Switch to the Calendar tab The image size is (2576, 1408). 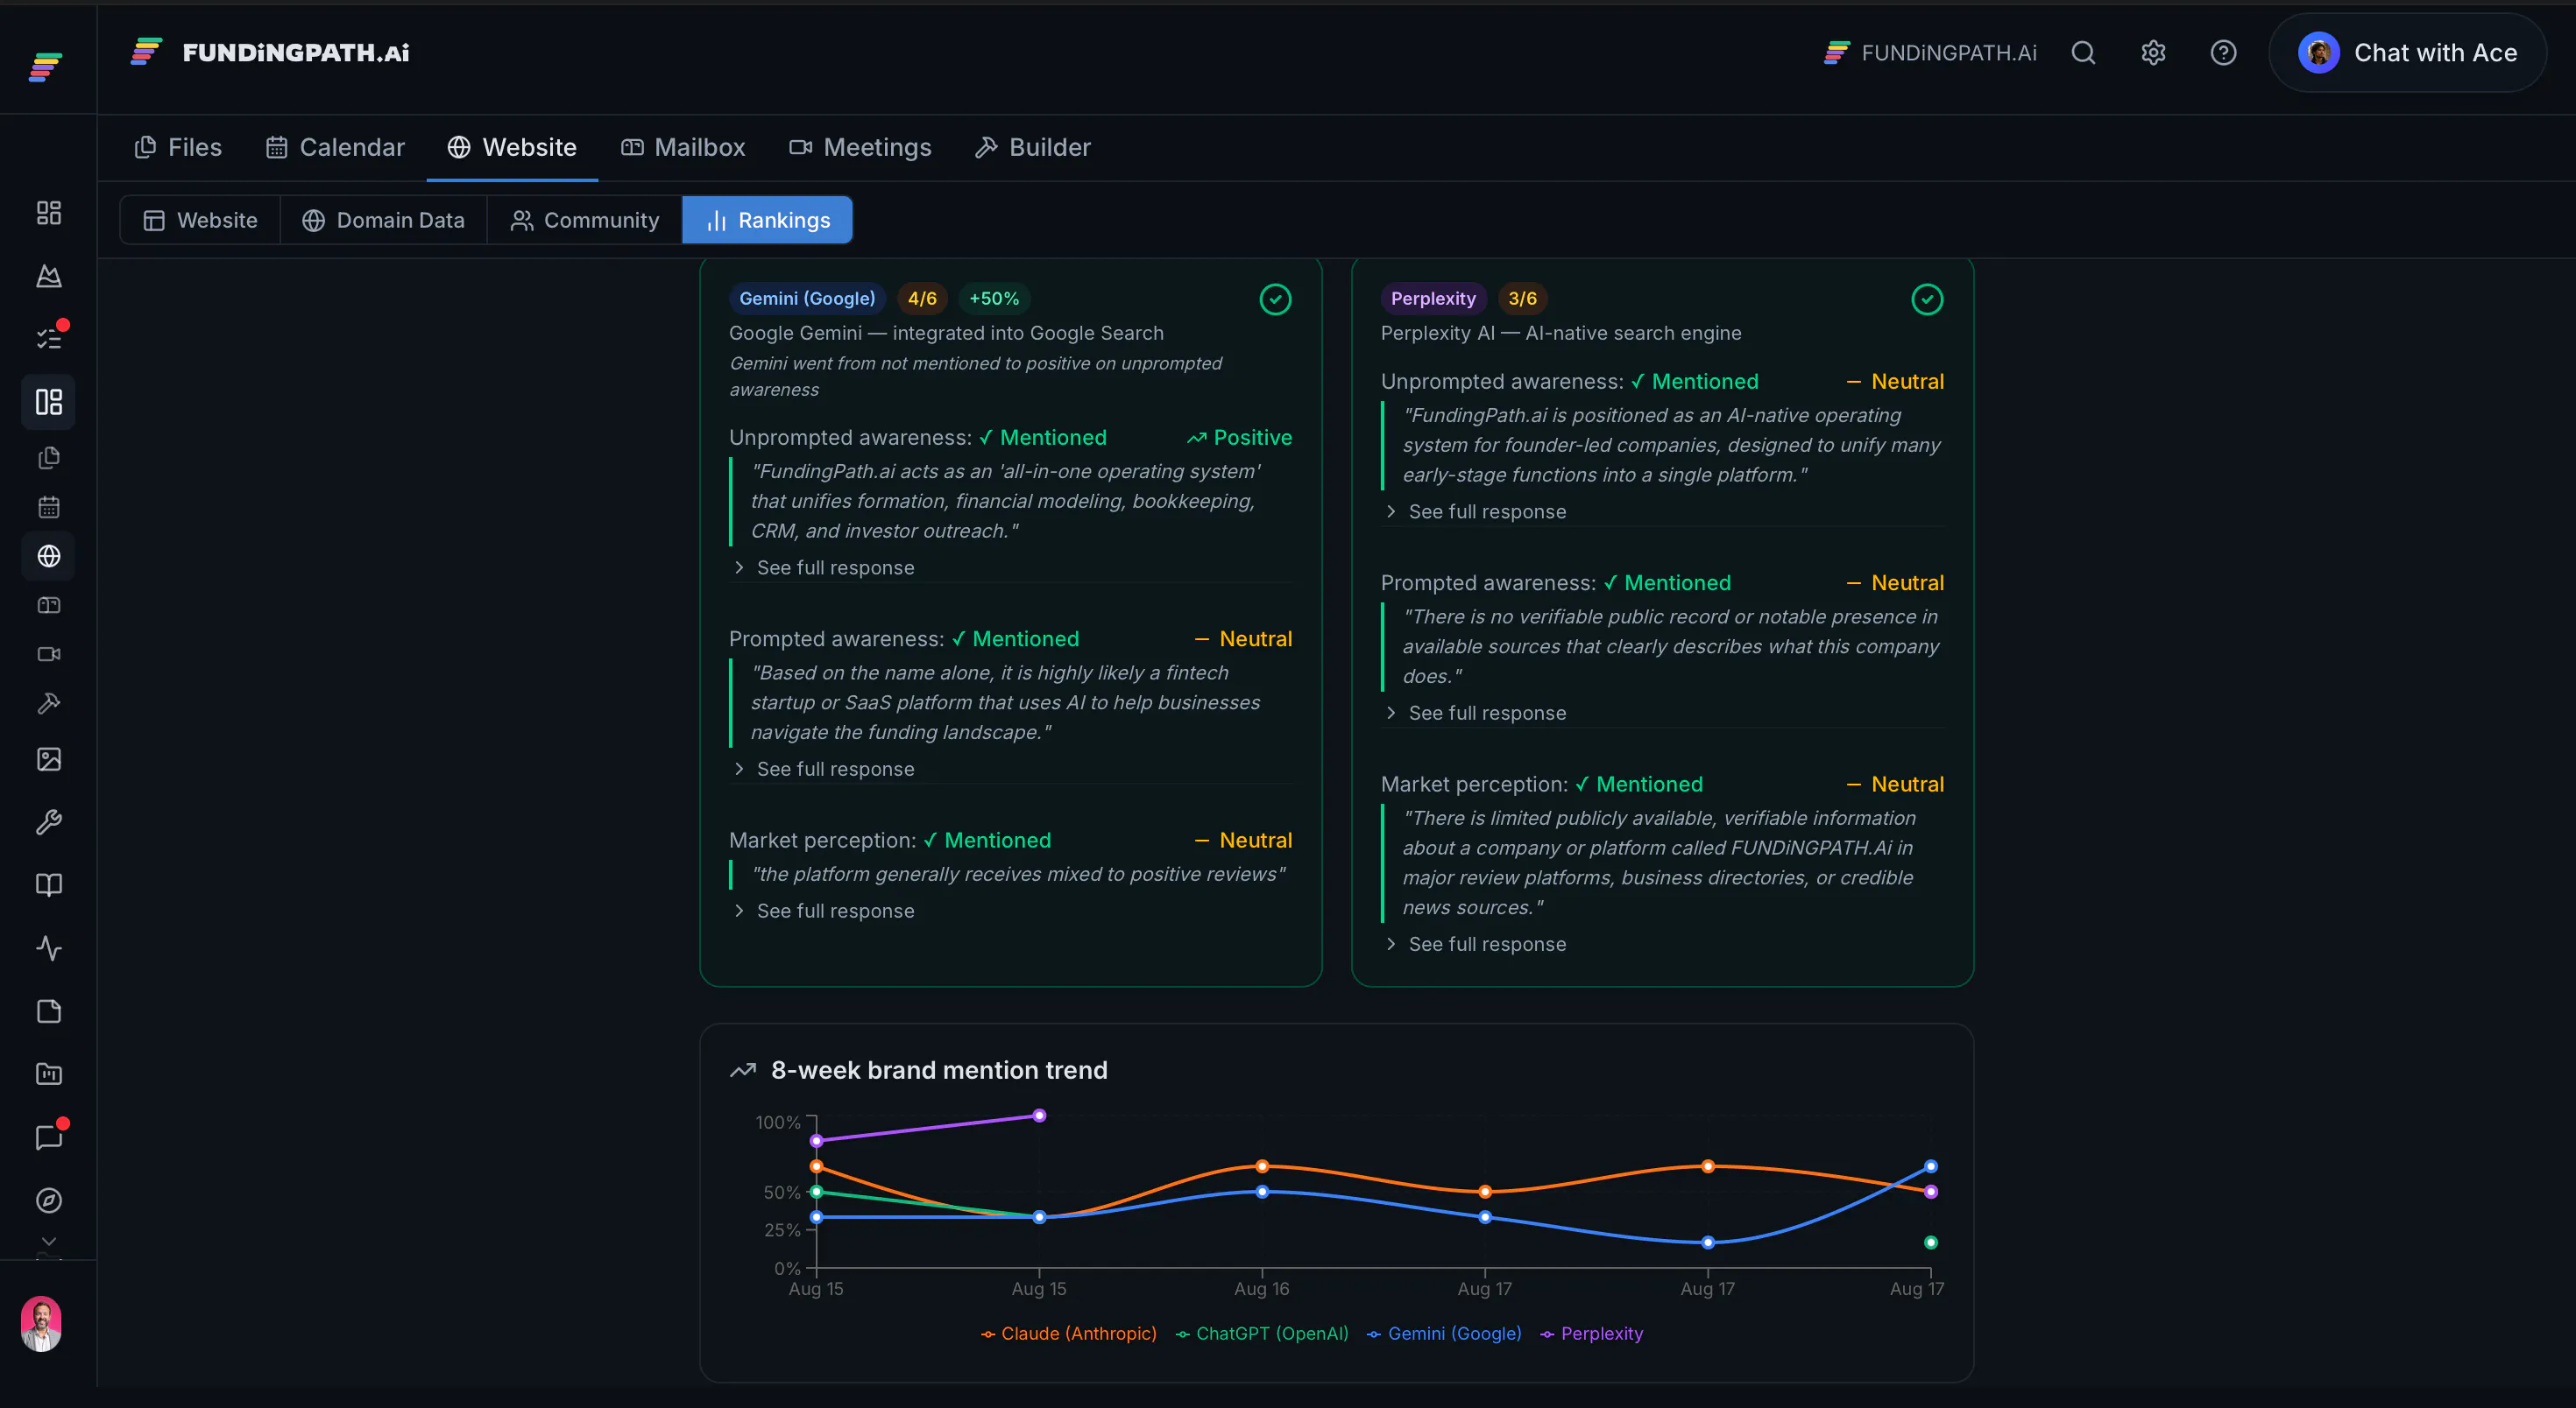[x=335, y=148]
